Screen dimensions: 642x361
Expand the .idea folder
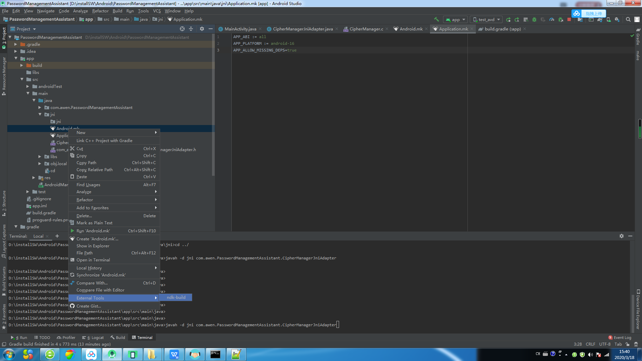[15, 51]
